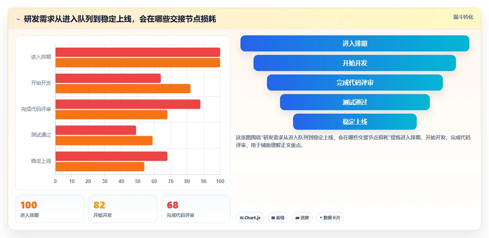Click the red bar for 完成代码评审
The image size is (489, 238).
128,104
